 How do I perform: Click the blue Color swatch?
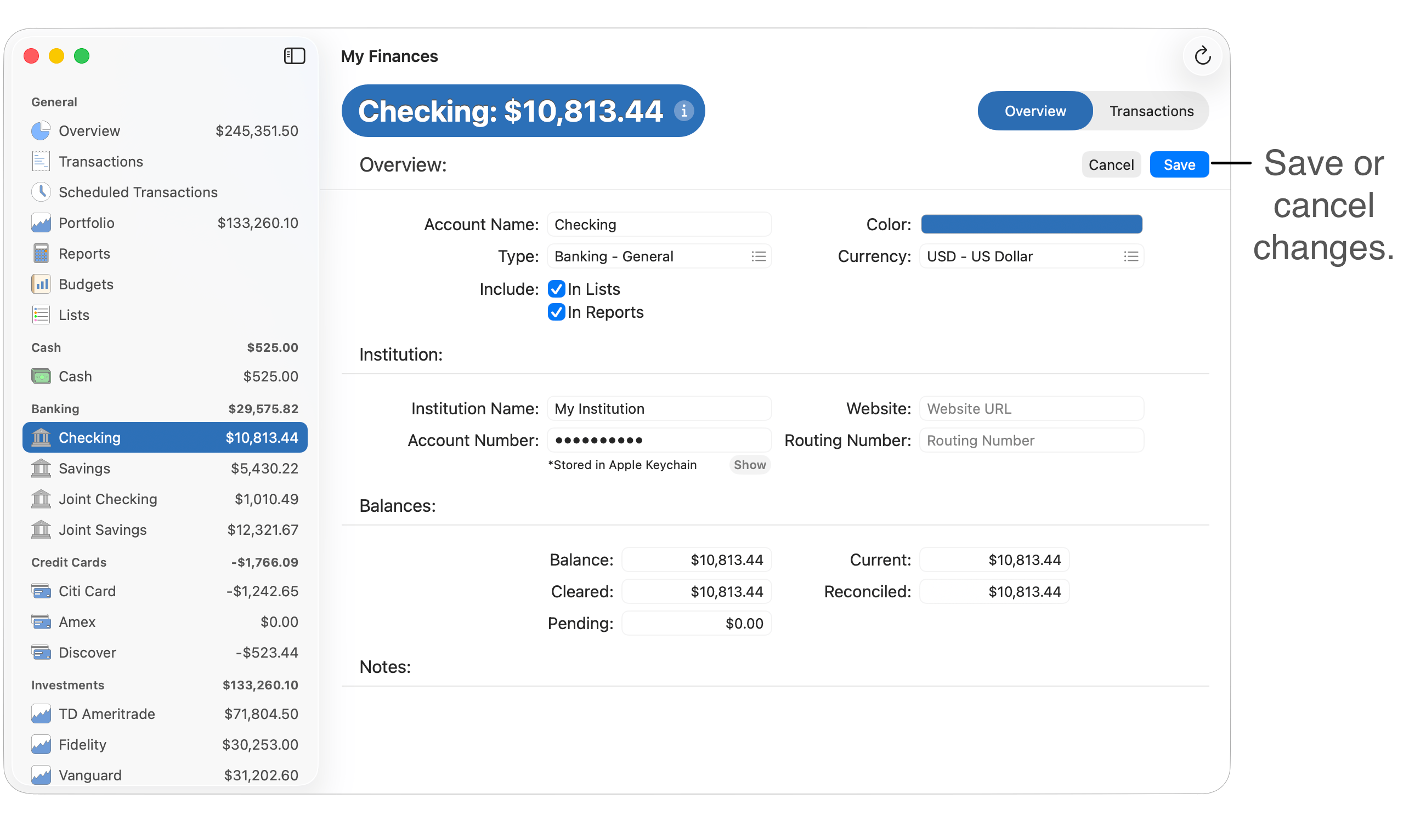(1031, 224)
